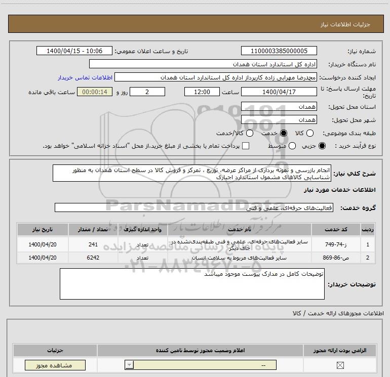Click the service name سایر فعالیت‌های حرفه‌ای، علمی و فنی
Viewport: 390px width, 377px height.
[239, 245]
